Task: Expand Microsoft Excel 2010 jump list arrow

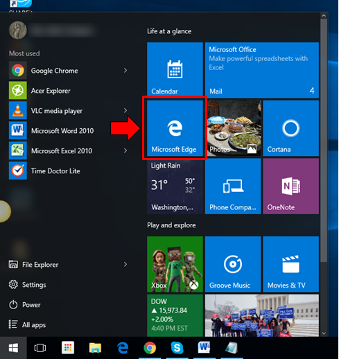Action: coord(125,151)
